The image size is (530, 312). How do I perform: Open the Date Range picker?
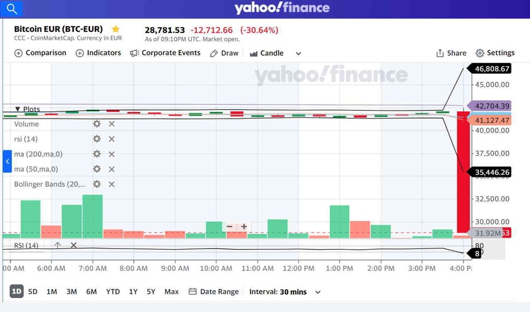(x=213, y=291)
